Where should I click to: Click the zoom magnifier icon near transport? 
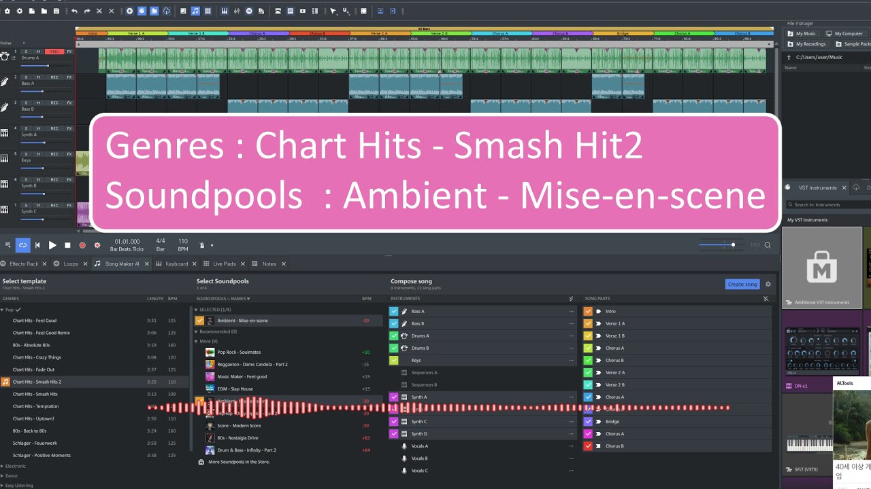click(x=768, y=245)
